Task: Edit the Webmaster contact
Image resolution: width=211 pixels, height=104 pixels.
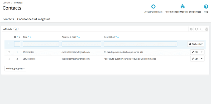Action: click(x=195, y=52)
